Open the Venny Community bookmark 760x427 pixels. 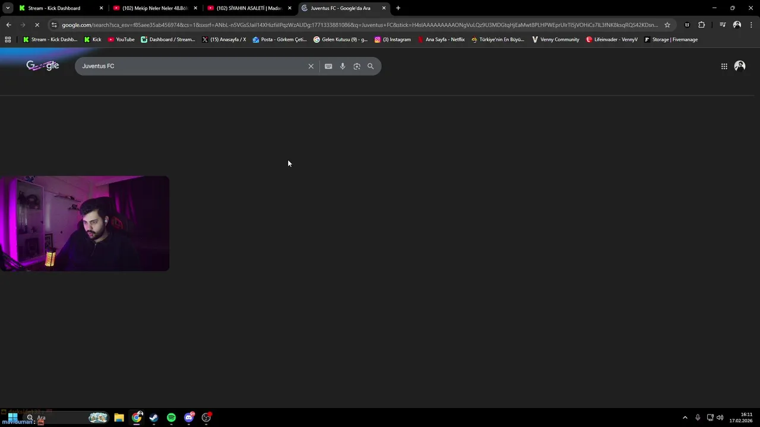click(x=556, y=40)
